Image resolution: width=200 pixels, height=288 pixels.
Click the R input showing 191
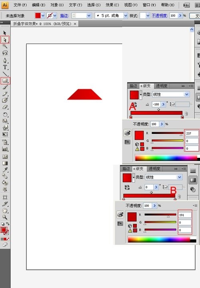pyautogui.click(x=185, y=215)
